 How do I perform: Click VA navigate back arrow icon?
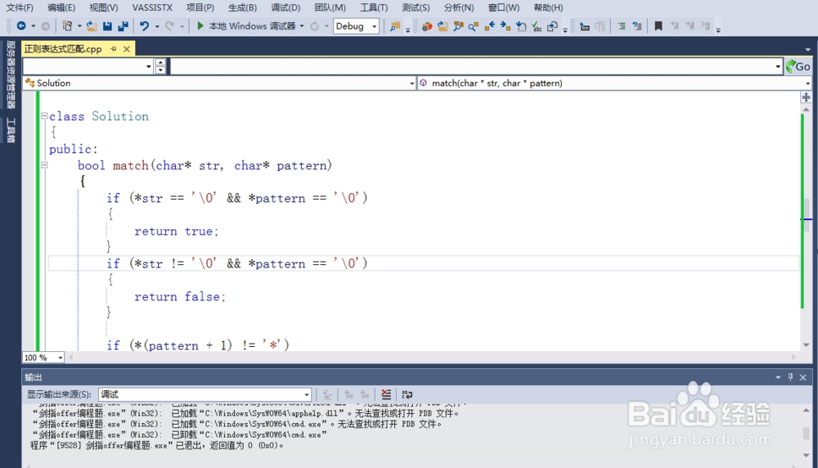point(489,26)
